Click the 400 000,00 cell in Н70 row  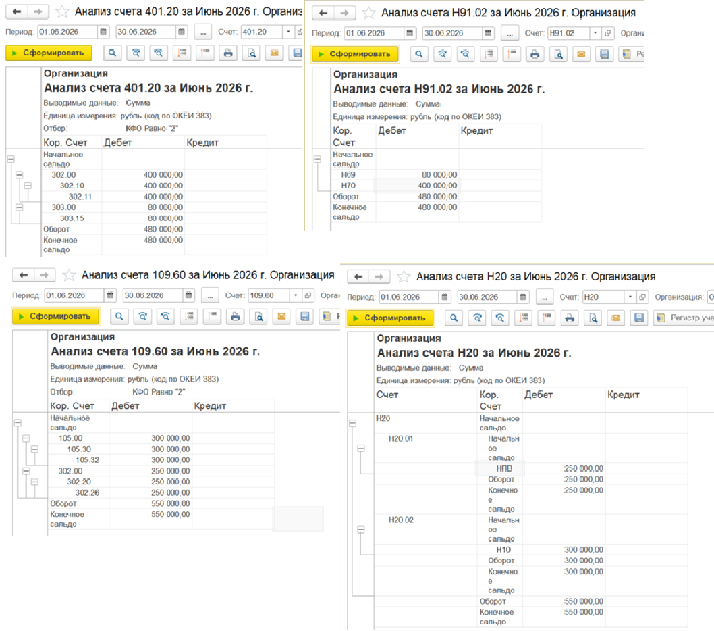416,186
